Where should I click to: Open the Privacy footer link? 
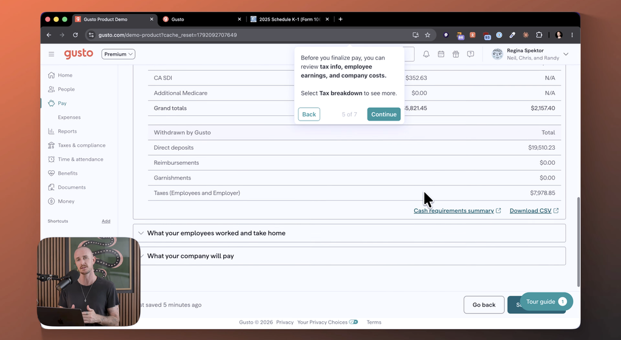point(285,322)
